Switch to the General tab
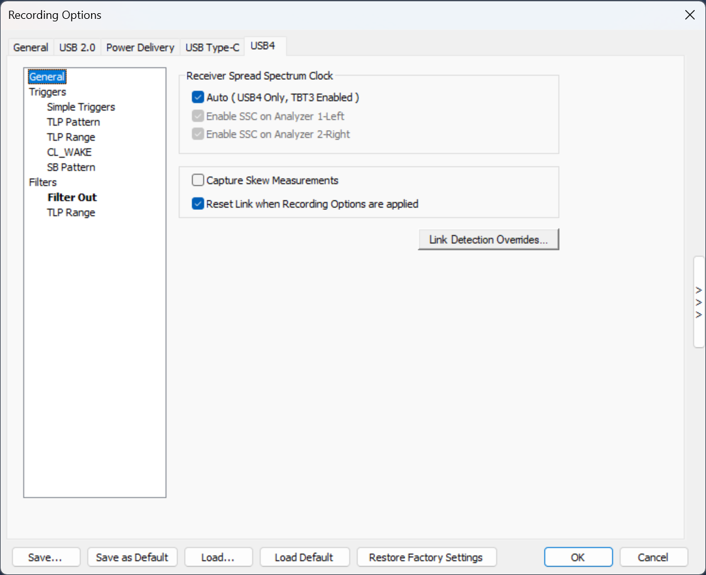706x575 pixels. click(x=31, y=47)
